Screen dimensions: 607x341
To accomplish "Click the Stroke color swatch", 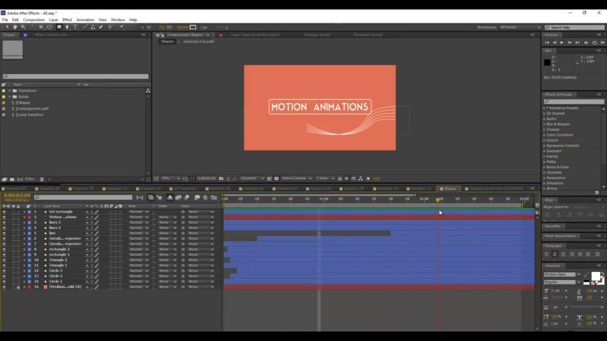I will (x=193, y=27).
